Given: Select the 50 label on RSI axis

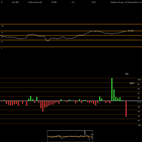Looking at the screenshot, I should [2, 37].
